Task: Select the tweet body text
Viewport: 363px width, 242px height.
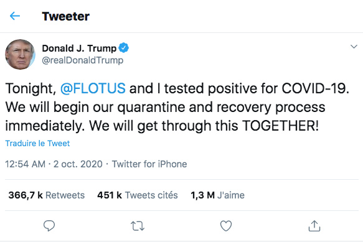Action: pos(177,108)
